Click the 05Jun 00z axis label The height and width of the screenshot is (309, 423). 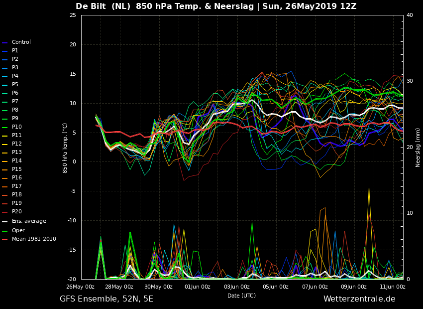pyautogui.click(x=276, y=287)
